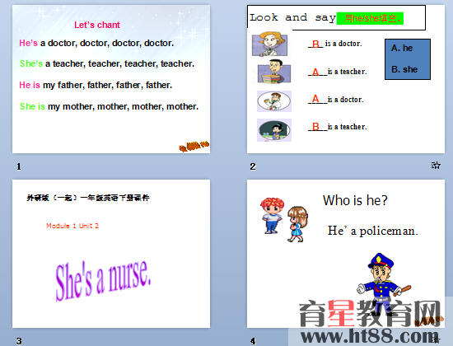453x346 pixels.
Task: Click the blue A. he B. she answer box
Action: (408, 59)
